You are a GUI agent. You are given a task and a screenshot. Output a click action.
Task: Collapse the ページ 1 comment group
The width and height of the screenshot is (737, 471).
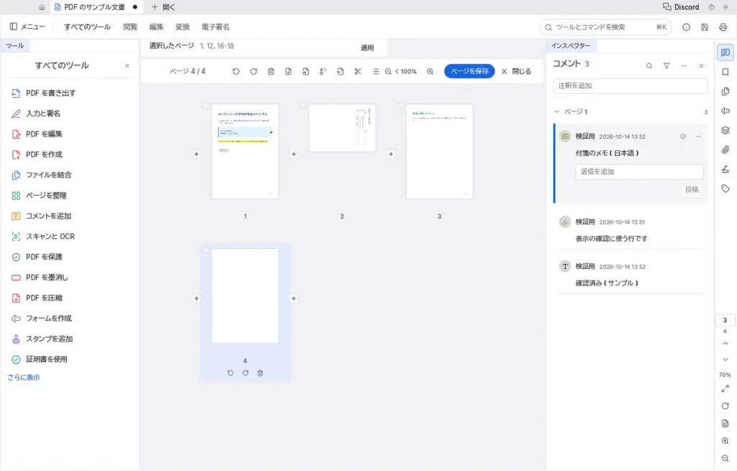pyautogui.click(x=557, y=111)
